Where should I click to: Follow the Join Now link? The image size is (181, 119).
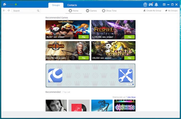(131, 97)
